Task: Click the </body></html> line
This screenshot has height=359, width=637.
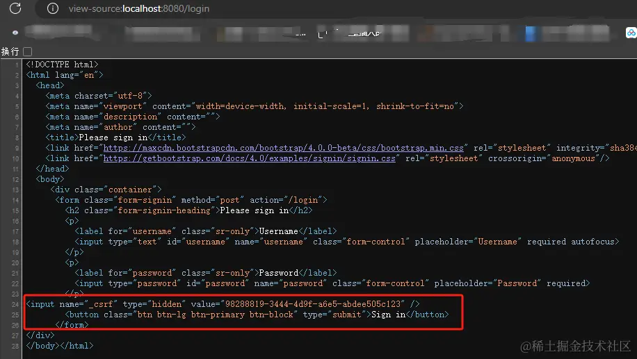Action: pyautogui.click(x=60, y=346)
